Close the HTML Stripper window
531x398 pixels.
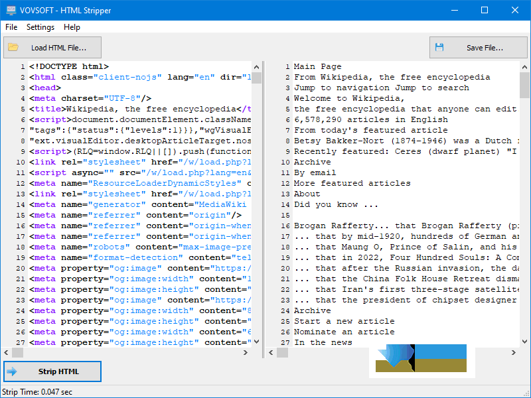tap(515, 10)
